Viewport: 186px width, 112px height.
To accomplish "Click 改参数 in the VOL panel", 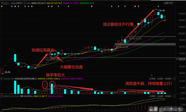I will click(x=152, y=78).
